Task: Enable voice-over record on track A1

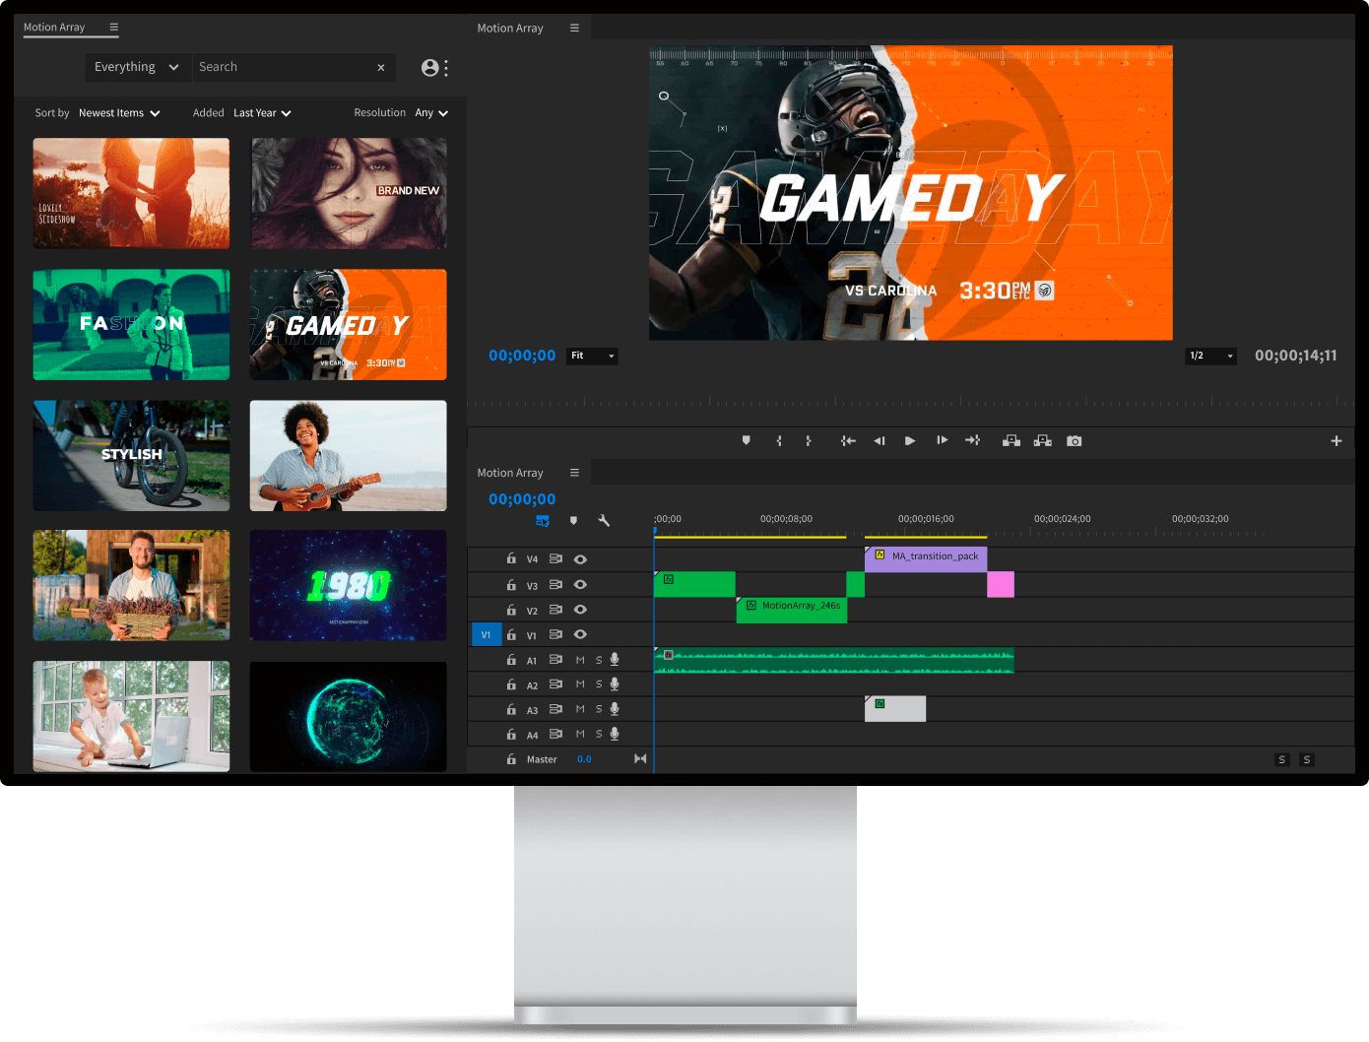Action: (x=614, y=659)
